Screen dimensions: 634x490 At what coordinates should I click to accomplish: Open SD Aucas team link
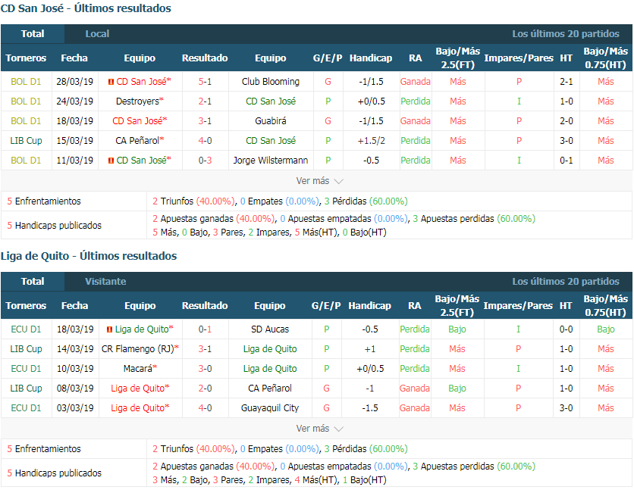pos(270,329)
